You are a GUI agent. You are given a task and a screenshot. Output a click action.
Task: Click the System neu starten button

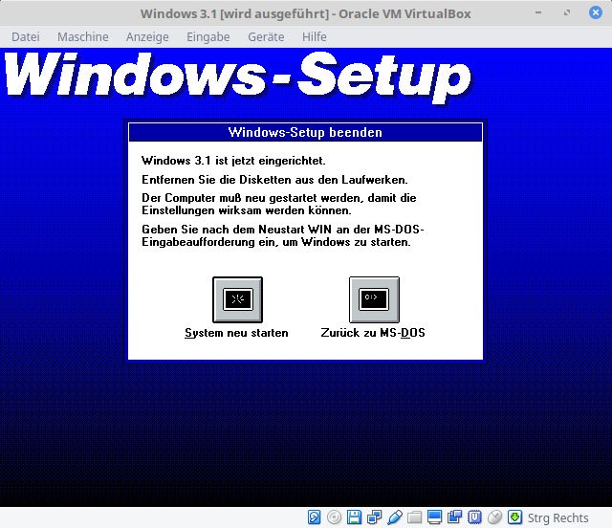237,299
